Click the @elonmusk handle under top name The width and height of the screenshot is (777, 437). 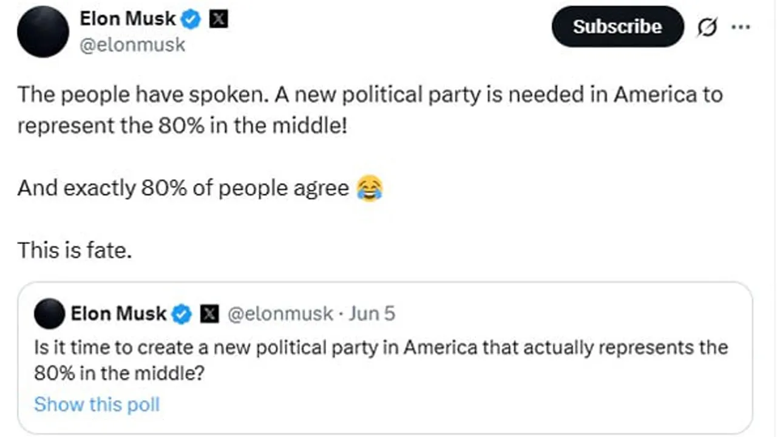click(x=132, y=45)
